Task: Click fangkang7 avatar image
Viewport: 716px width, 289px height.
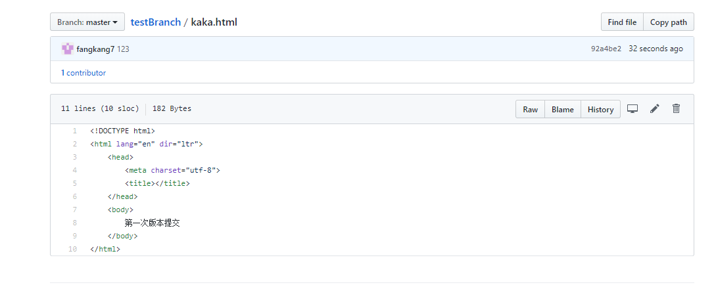Action: click(68, 49)
